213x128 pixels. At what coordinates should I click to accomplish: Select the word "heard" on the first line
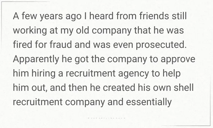tap(101, 16)
